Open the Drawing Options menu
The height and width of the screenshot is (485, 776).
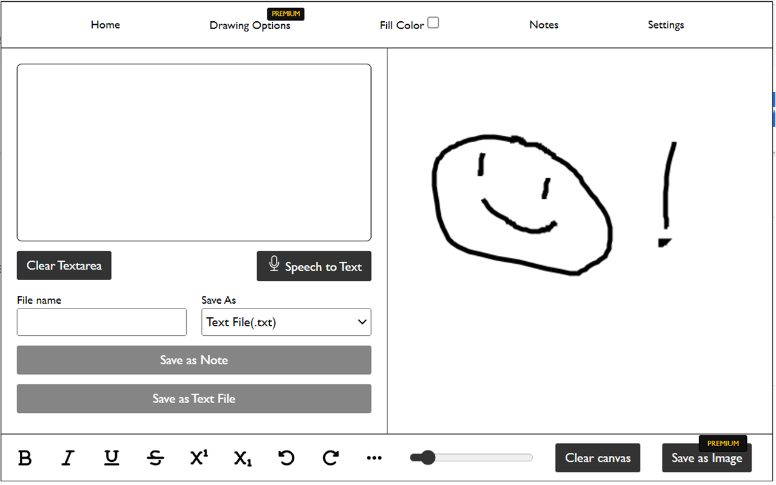250,25
